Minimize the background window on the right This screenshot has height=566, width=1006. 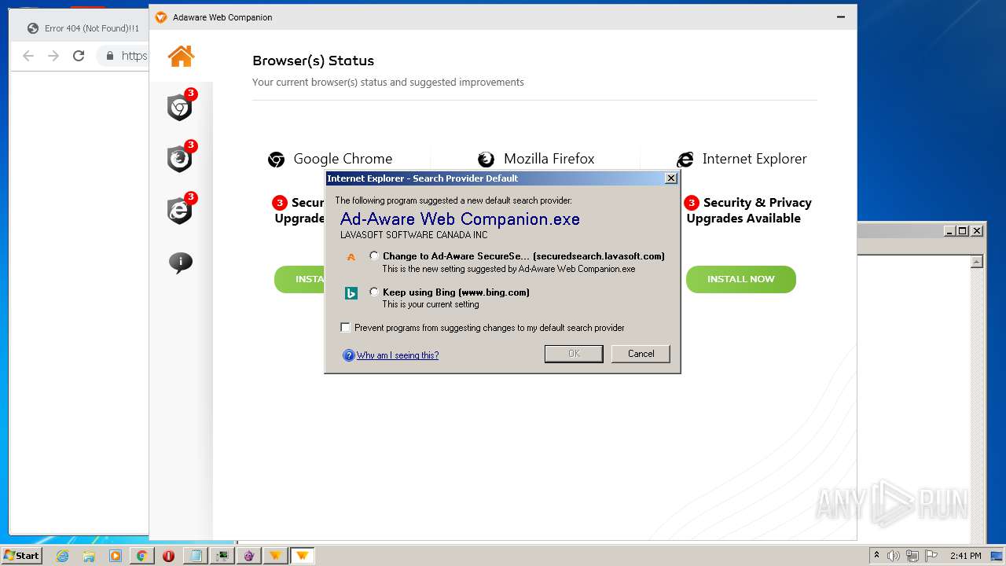949,230
